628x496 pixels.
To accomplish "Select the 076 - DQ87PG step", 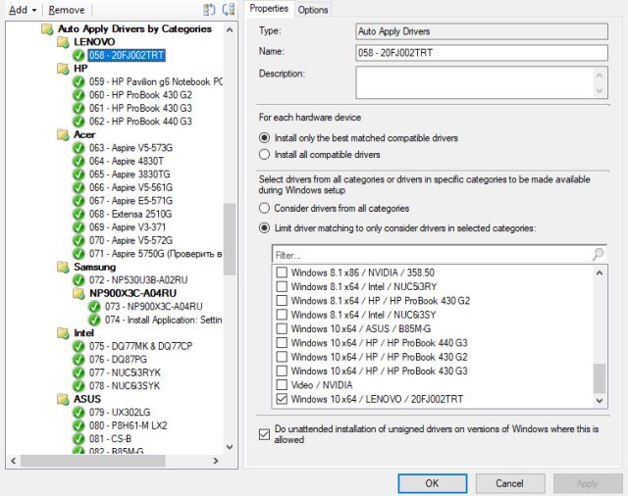I will pyautogui.click(x=118, y=359).
